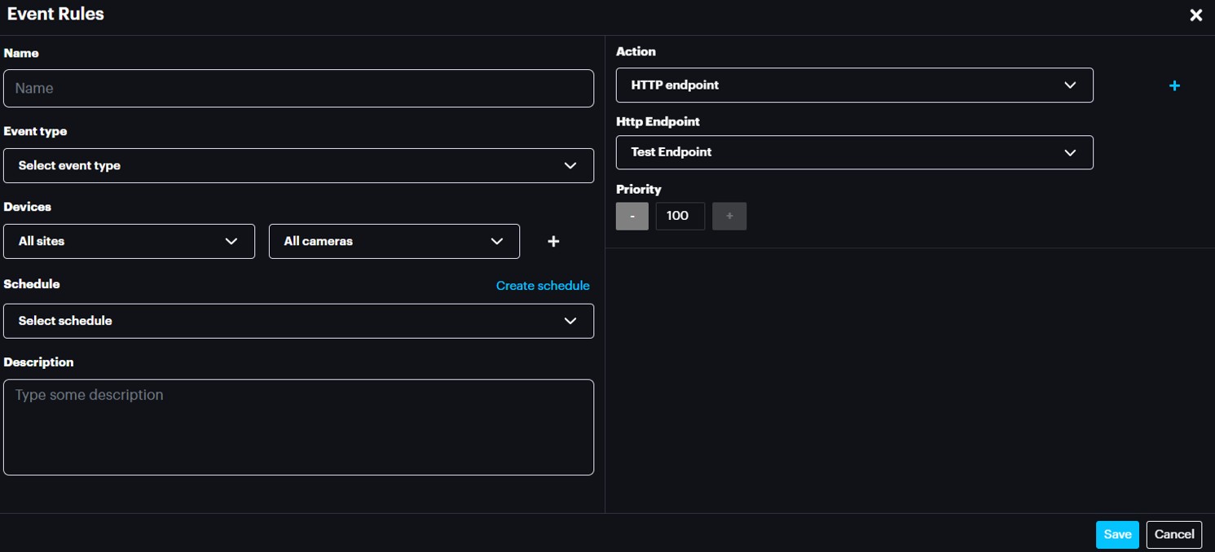Image resolution: width=1215 pixels, height=552 pixels.
Task: Focus the Name input field
Action: pos(298,88)
